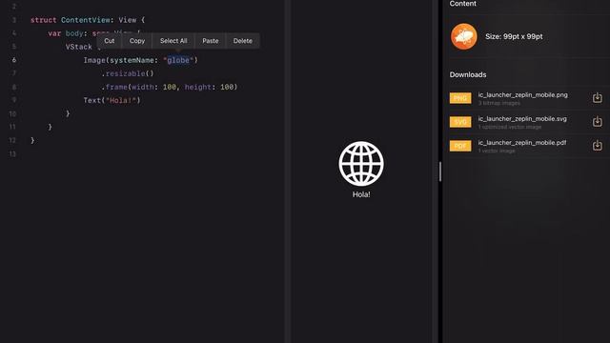
Task: Click the Size: 99pt x 99pt text
Action: pos(514,36)
